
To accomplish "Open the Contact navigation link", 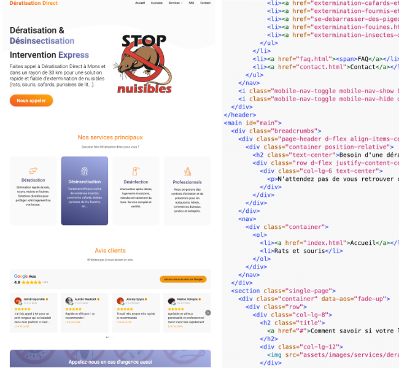I will pyautogui.click(x=205, y=3).
